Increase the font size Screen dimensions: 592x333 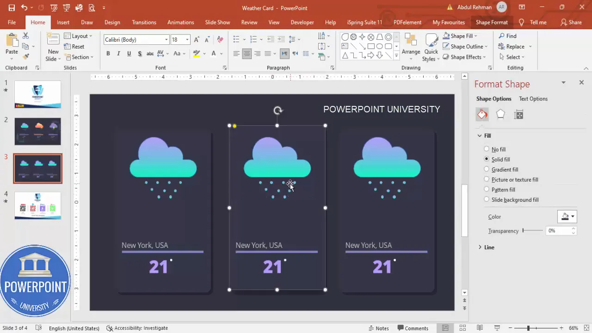pos(197,40)
